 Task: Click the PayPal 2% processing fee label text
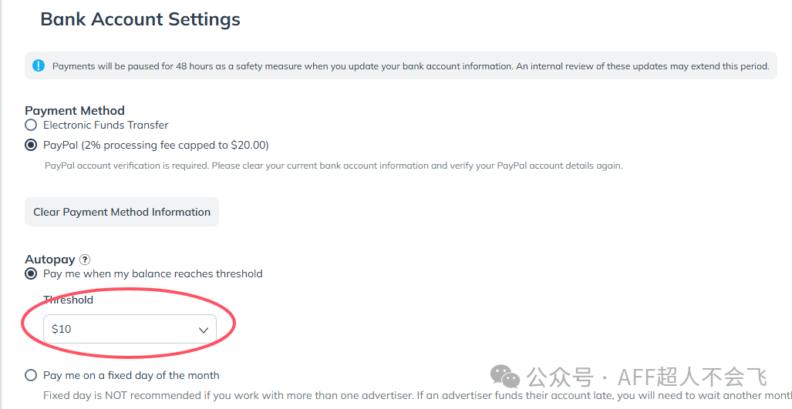156,145
